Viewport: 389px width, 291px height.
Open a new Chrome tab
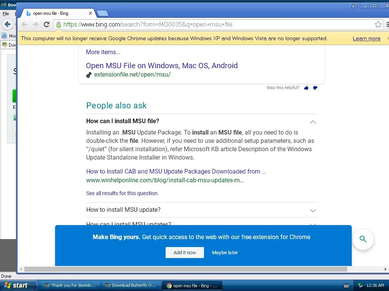coord(103,13)
